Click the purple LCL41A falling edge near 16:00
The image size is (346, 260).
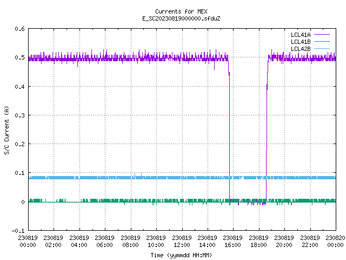[229, 133]
